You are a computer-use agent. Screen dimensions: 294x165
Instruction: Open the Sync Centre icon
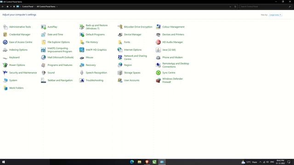158,73
